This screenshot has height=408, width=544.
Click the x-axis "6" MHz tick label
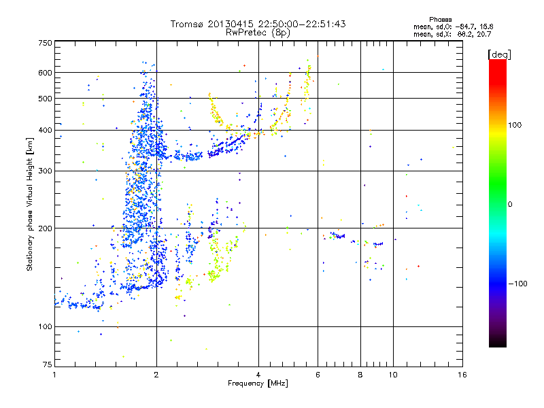click(318, 375)
